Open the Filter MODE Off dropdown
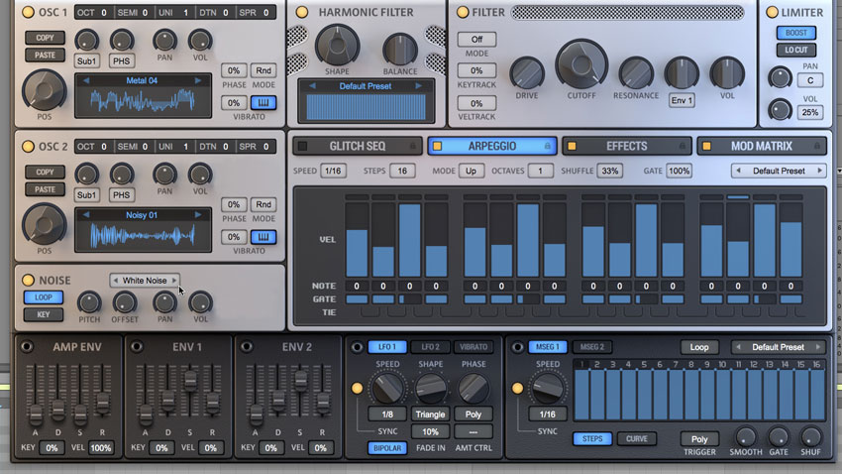This screenshot has height=474, width=842. click(x=476, y=40)
